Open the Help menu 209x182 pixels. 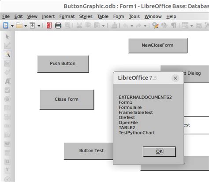pyautogui.click(x=171, y=16)
